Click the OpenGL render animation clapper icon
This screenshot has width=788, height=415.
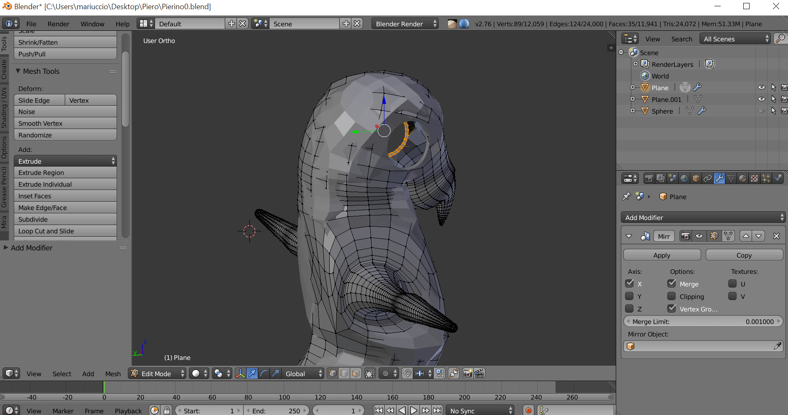pos(479,373)
